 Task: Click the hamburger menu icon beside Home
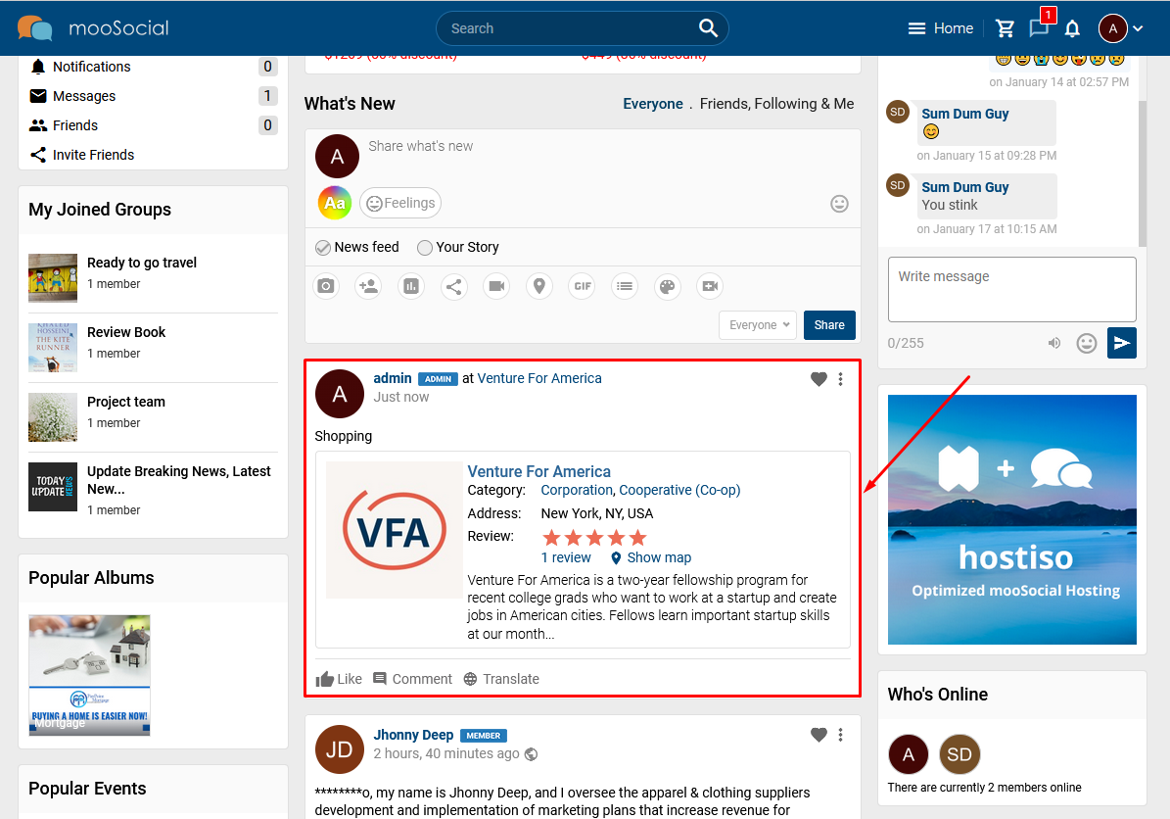916,28
